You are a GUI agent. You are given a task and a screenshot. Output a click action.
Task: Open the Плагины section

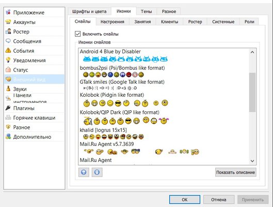[34, 108]
